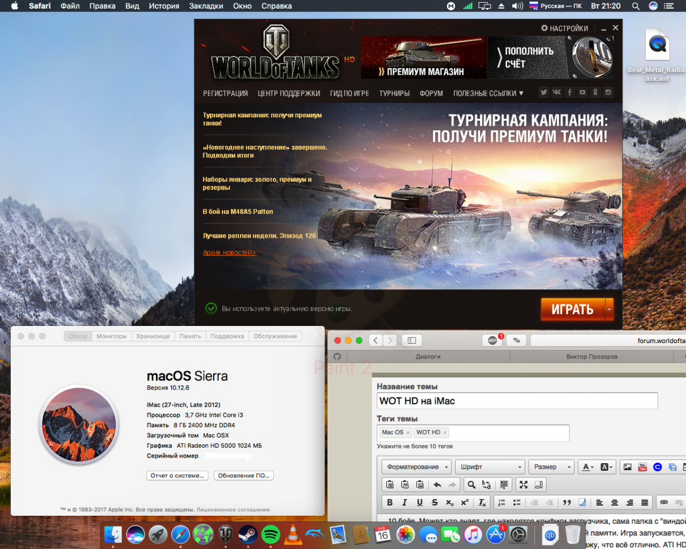Open Twitter icon in World of Tanks launcher

coord(543,93)
